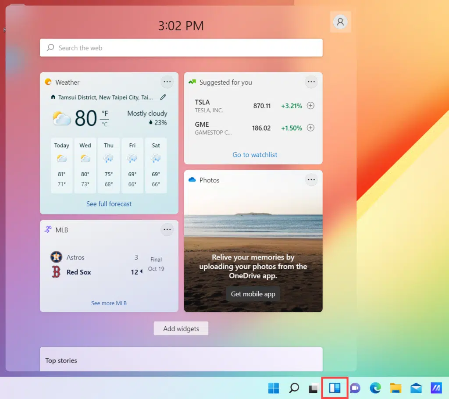Open Photos widget more options menu
The height and width of the screenshot is (399, 449).
coord(311,180)
